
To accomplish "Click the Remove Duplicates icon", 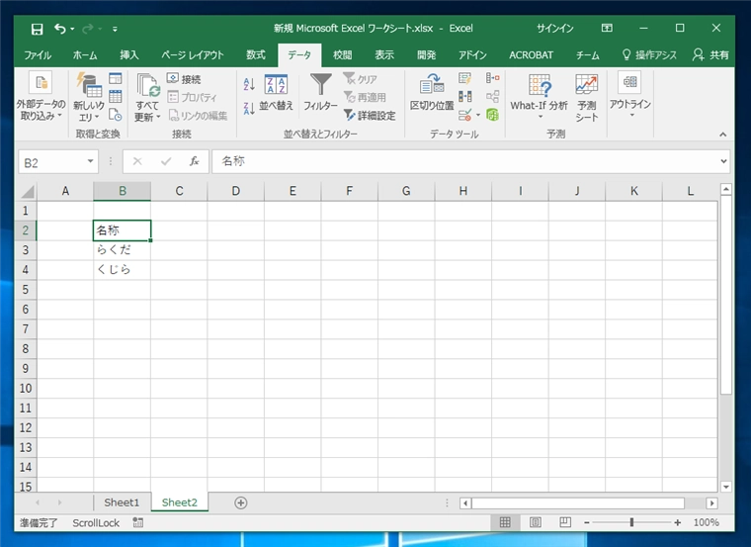I will point(465,96).
